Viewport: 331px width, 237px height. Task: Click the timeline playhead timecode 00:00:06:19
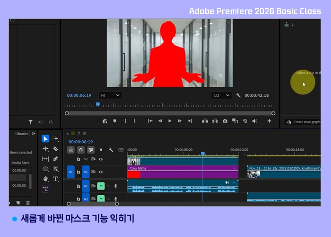(x=81, y=142)
